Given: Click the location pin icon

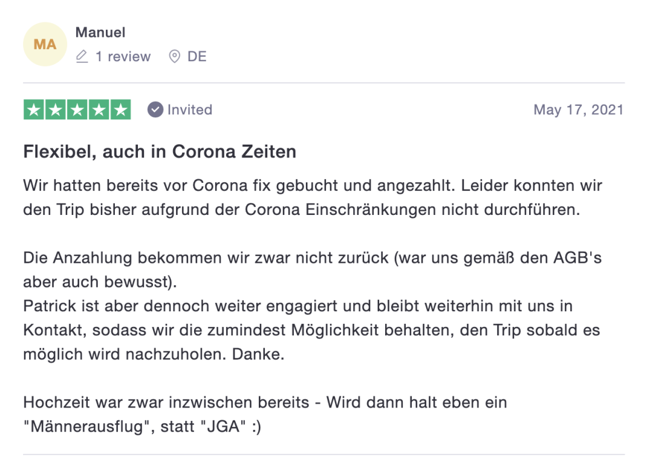Looking at the screenshot, I should pos(175,57).
